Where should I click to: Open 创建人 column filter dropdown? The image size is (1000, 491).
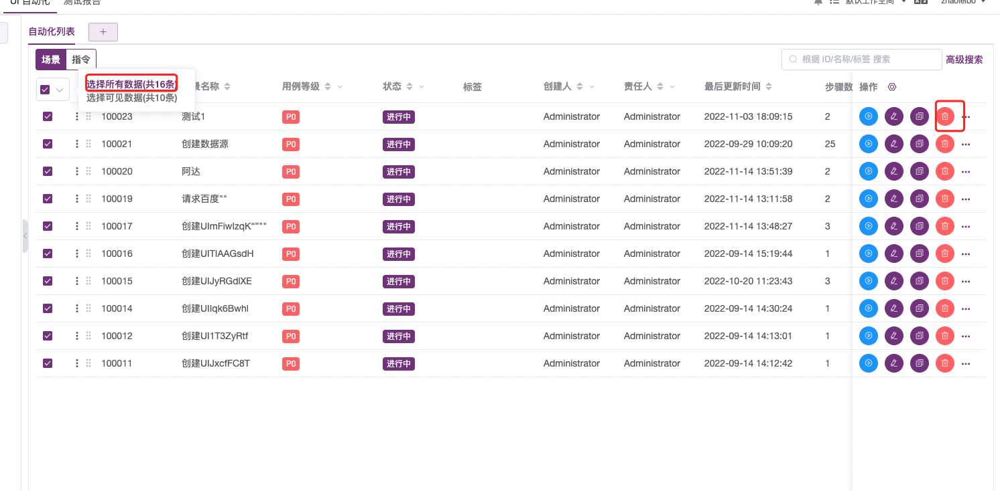tap(592, 87)
